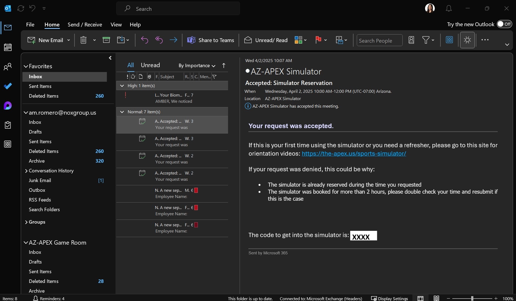
Task: Open the more commands ellipsis
Action: point(485,40)
